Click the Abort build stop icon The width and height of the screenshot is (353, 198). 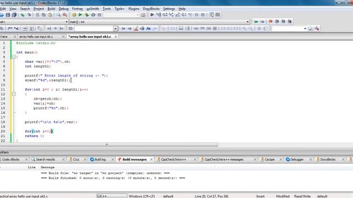tap(99, 15)
